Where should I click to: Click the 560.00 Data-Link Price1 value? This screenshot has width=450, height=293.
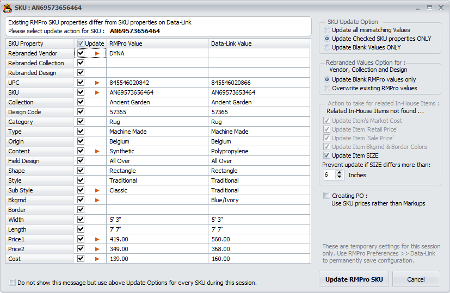tap(221, 239)
